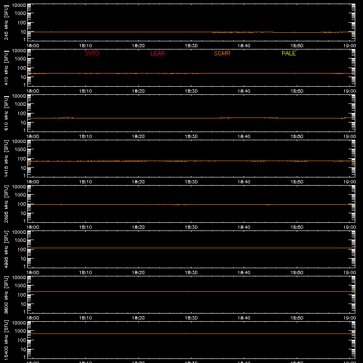
Task: Click the 1000 y-tick of 15400 MHz plot
Action: click(x=20, y=331)
